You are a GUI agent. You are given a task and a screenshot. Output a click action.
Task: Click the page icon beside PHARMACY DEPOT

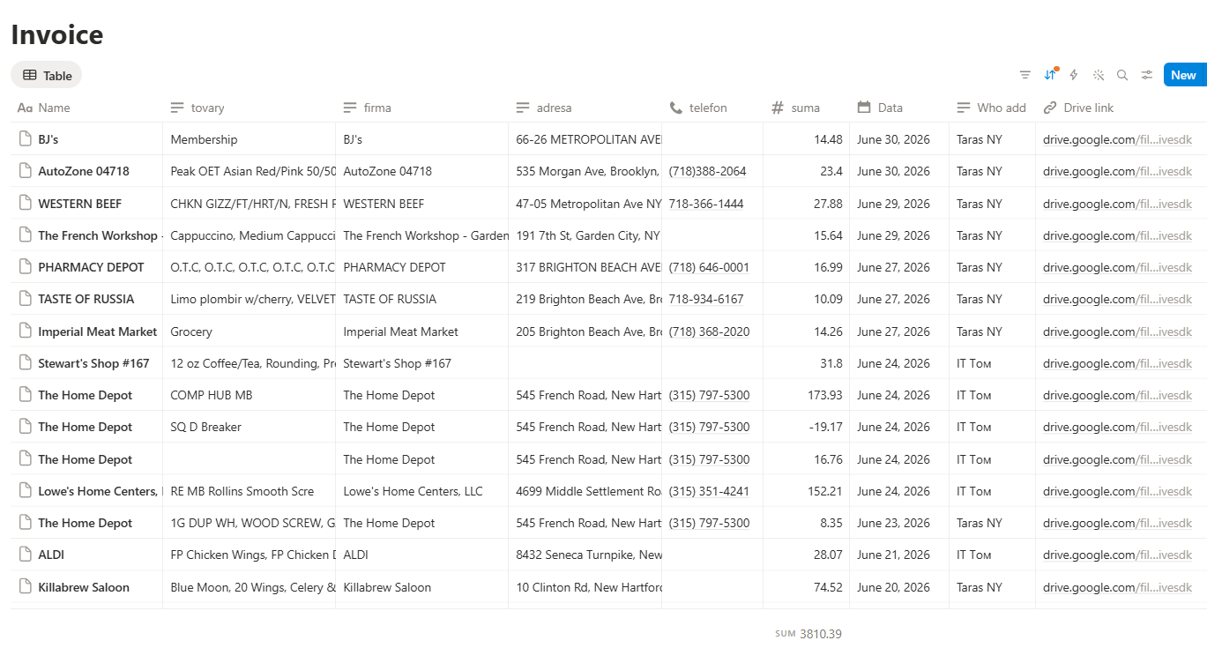pyautogui.click(x=25, y=267)
